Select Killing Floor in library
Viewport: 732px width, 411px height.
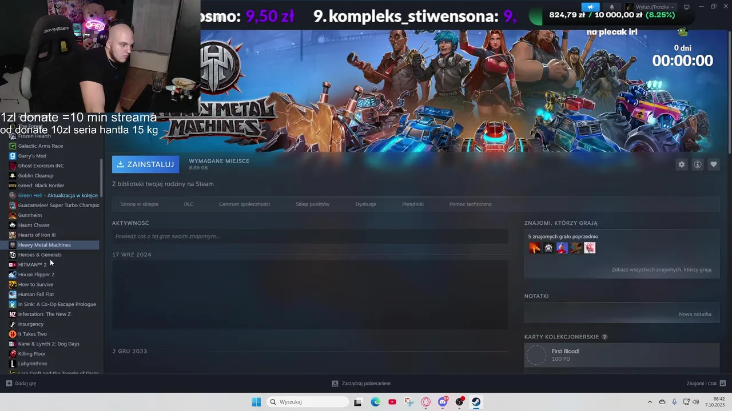click(31, 354)
